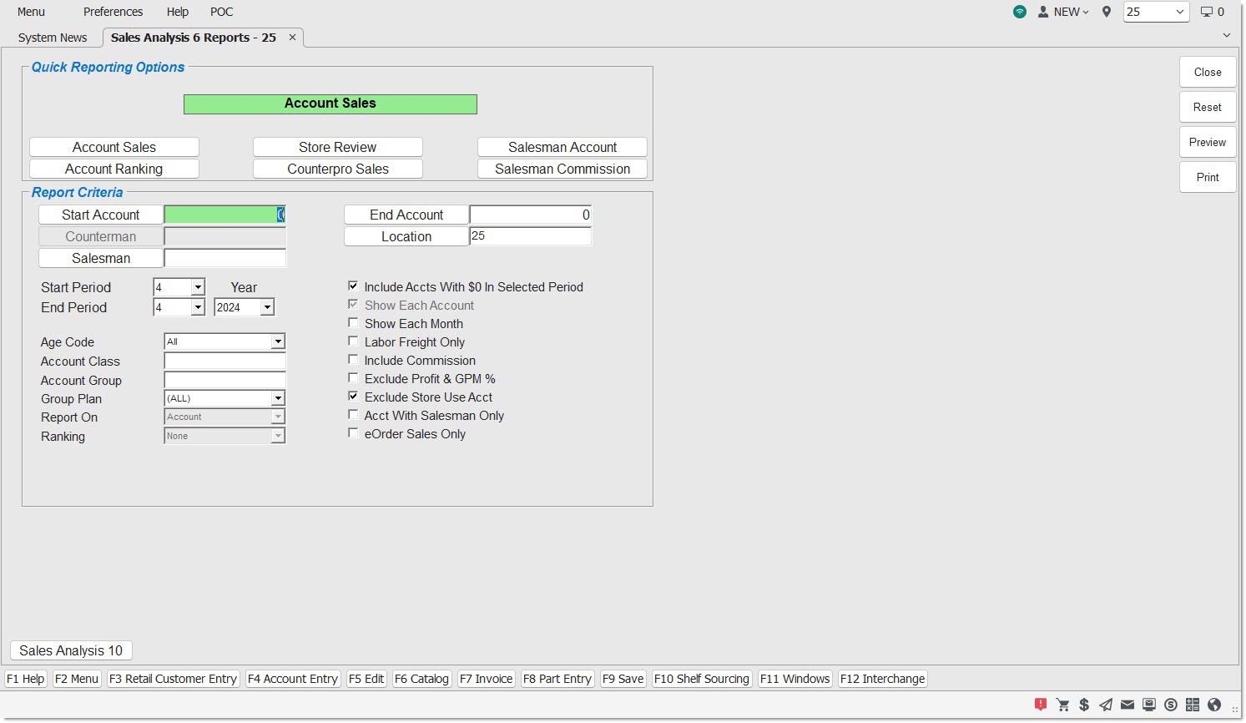Expand the Age Code dropdown
Image resolution: width=1246 pixels, height=723 pixels.
pyautogui.click(x=278, y=341)
